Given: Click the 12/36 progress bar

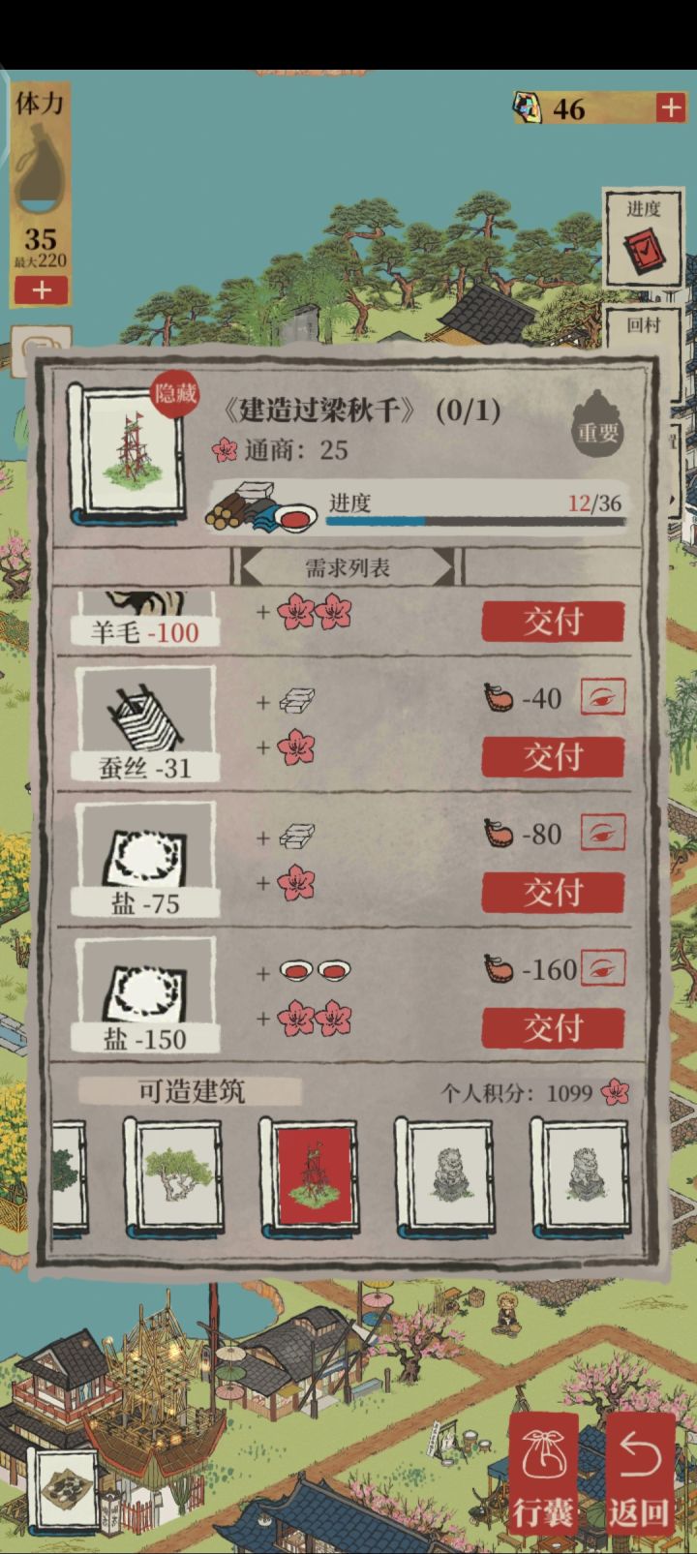Looking at the screenshot, I should (475, 521).
